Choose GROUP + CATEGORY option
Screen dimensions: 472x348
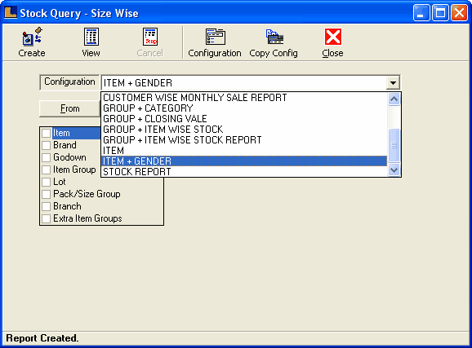[244, 108]
